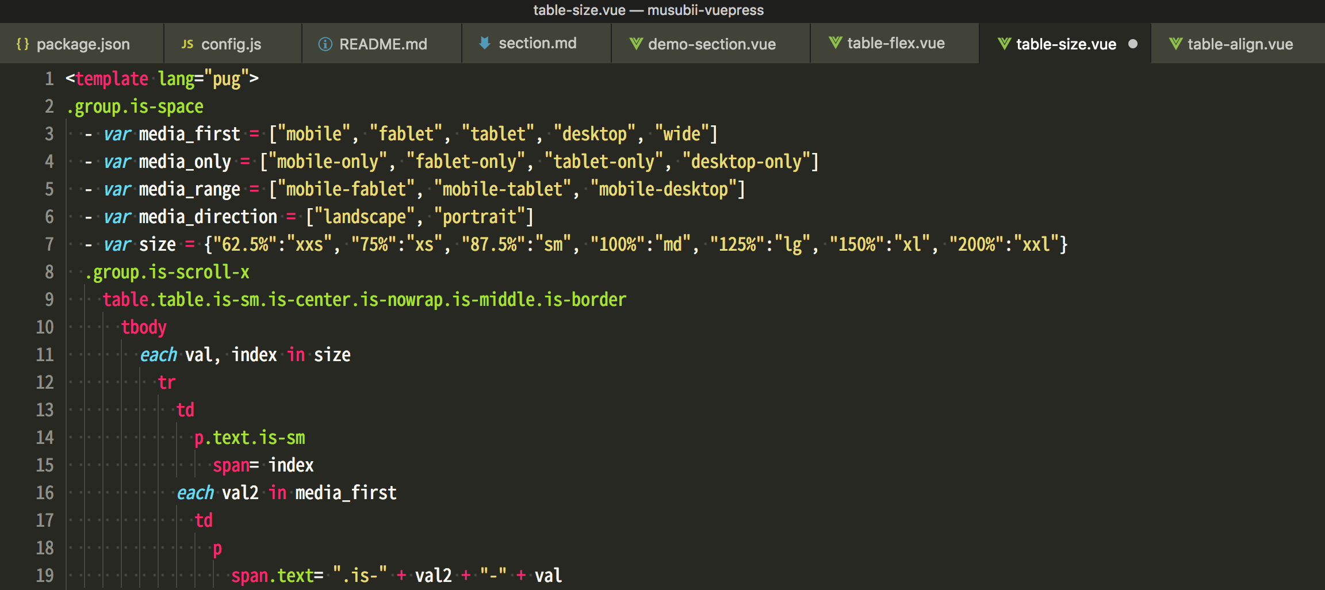Click line number 19 in the gutter
Screen dimensions: 1325x590
pyautogui.click(x=44, y=575)
